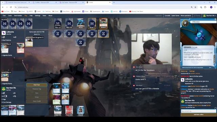The image size is (217, 122).
Task: Collapse the runner Grip hand panel
Action: coord(50,107)
